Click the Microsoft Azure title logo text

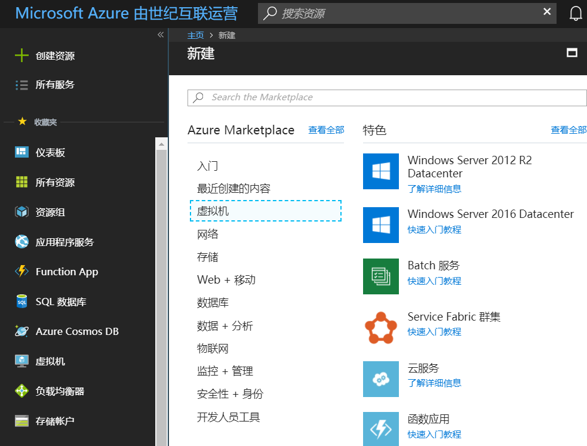coord(126,14)
